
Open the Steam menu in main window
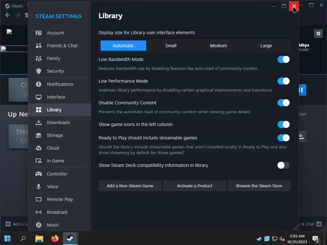(17, 6)
